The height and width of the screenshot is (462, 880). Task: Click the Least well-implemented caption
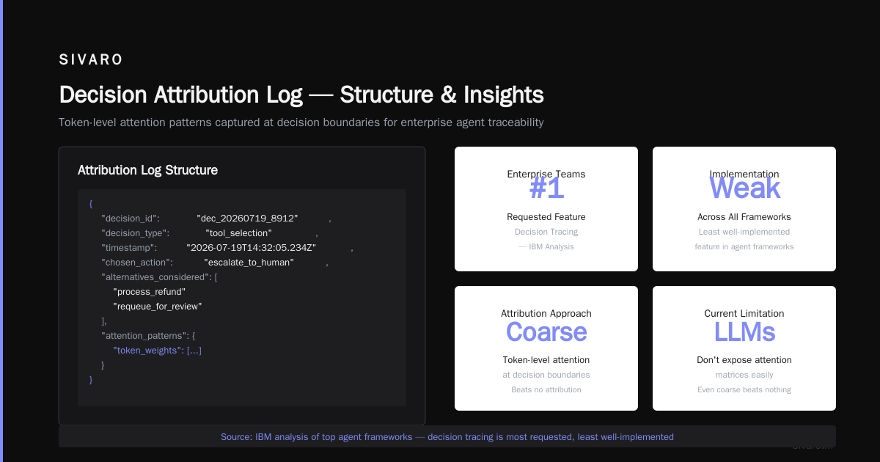744,232
